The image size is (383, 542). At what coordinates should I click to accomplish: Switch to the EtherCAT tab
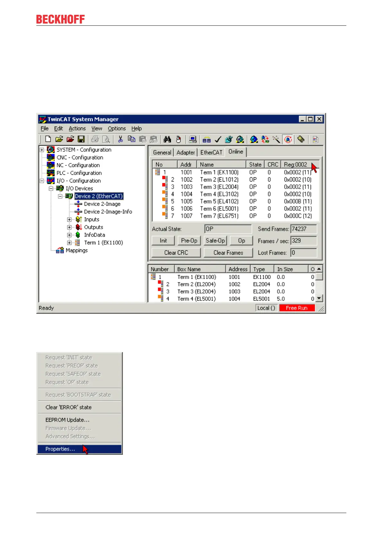pyautogui.click(x=211, y=153)
